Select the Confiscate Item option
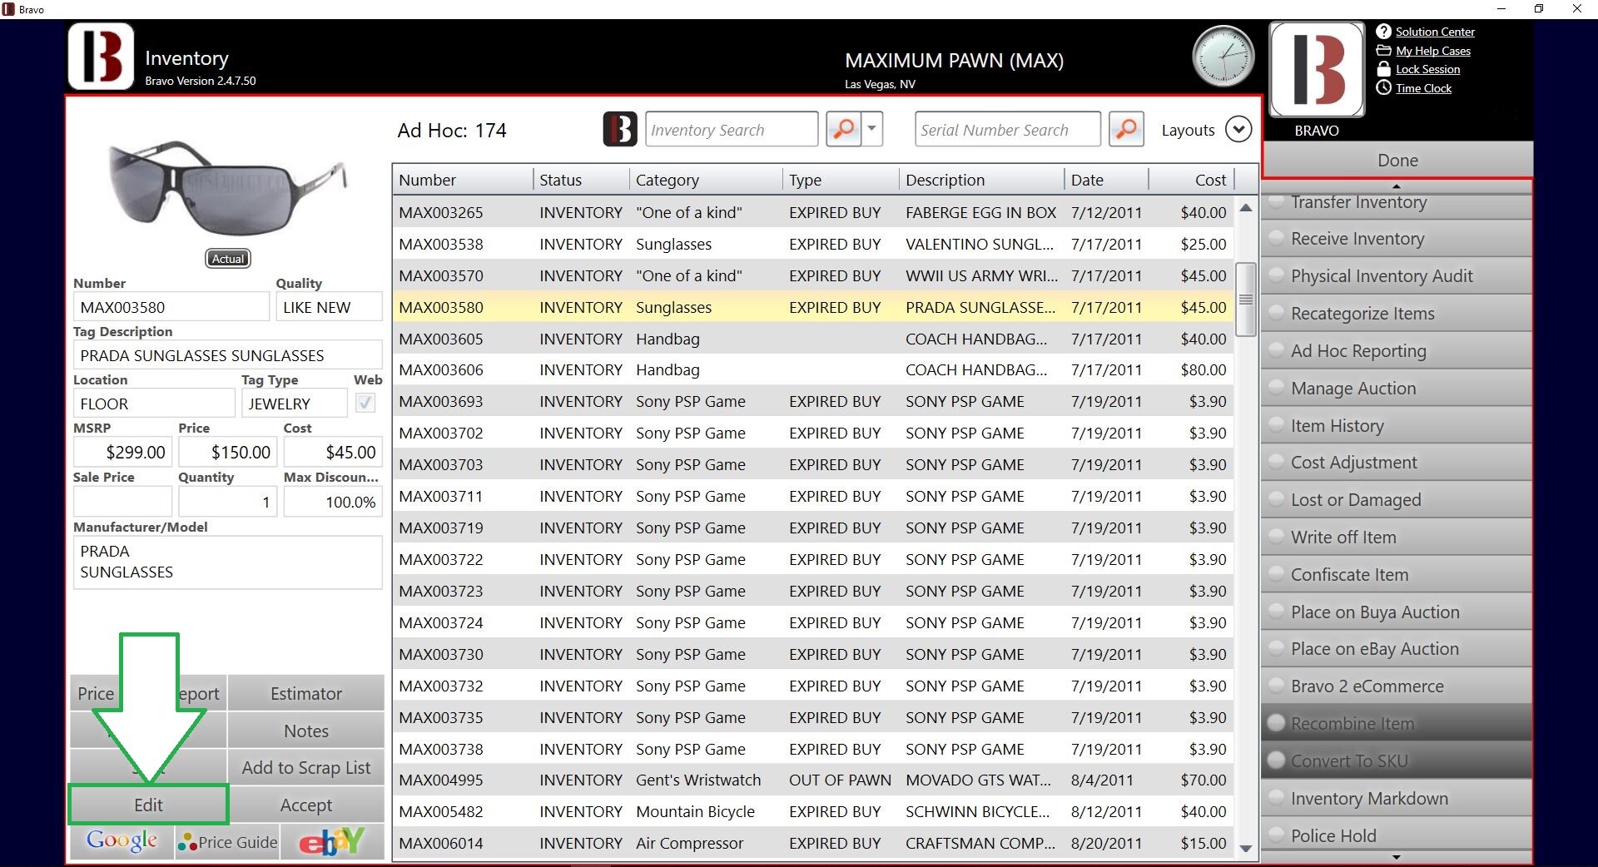 (1397, 575)
